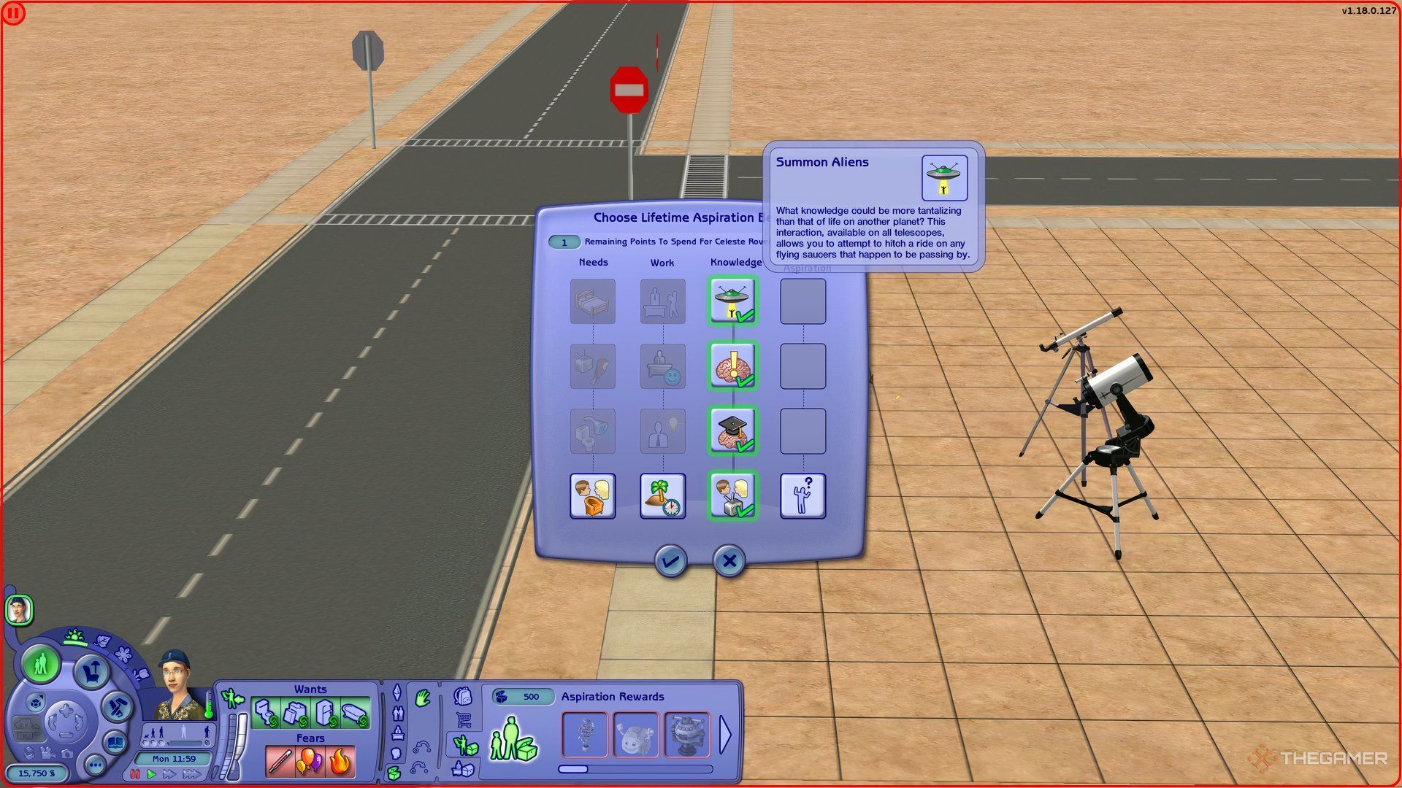The width and height of the screenshot is (1402, 788).
Task: Select the tropical vacation aspiration icon
Action: pyautogui.click(x=664, y=495)
